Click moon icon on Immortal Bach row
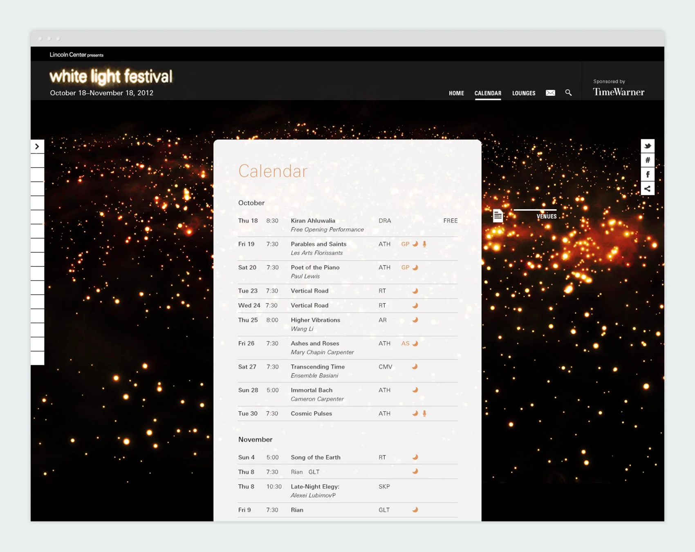This screenshot has height=552, width=695. click(x=415, y=390)
